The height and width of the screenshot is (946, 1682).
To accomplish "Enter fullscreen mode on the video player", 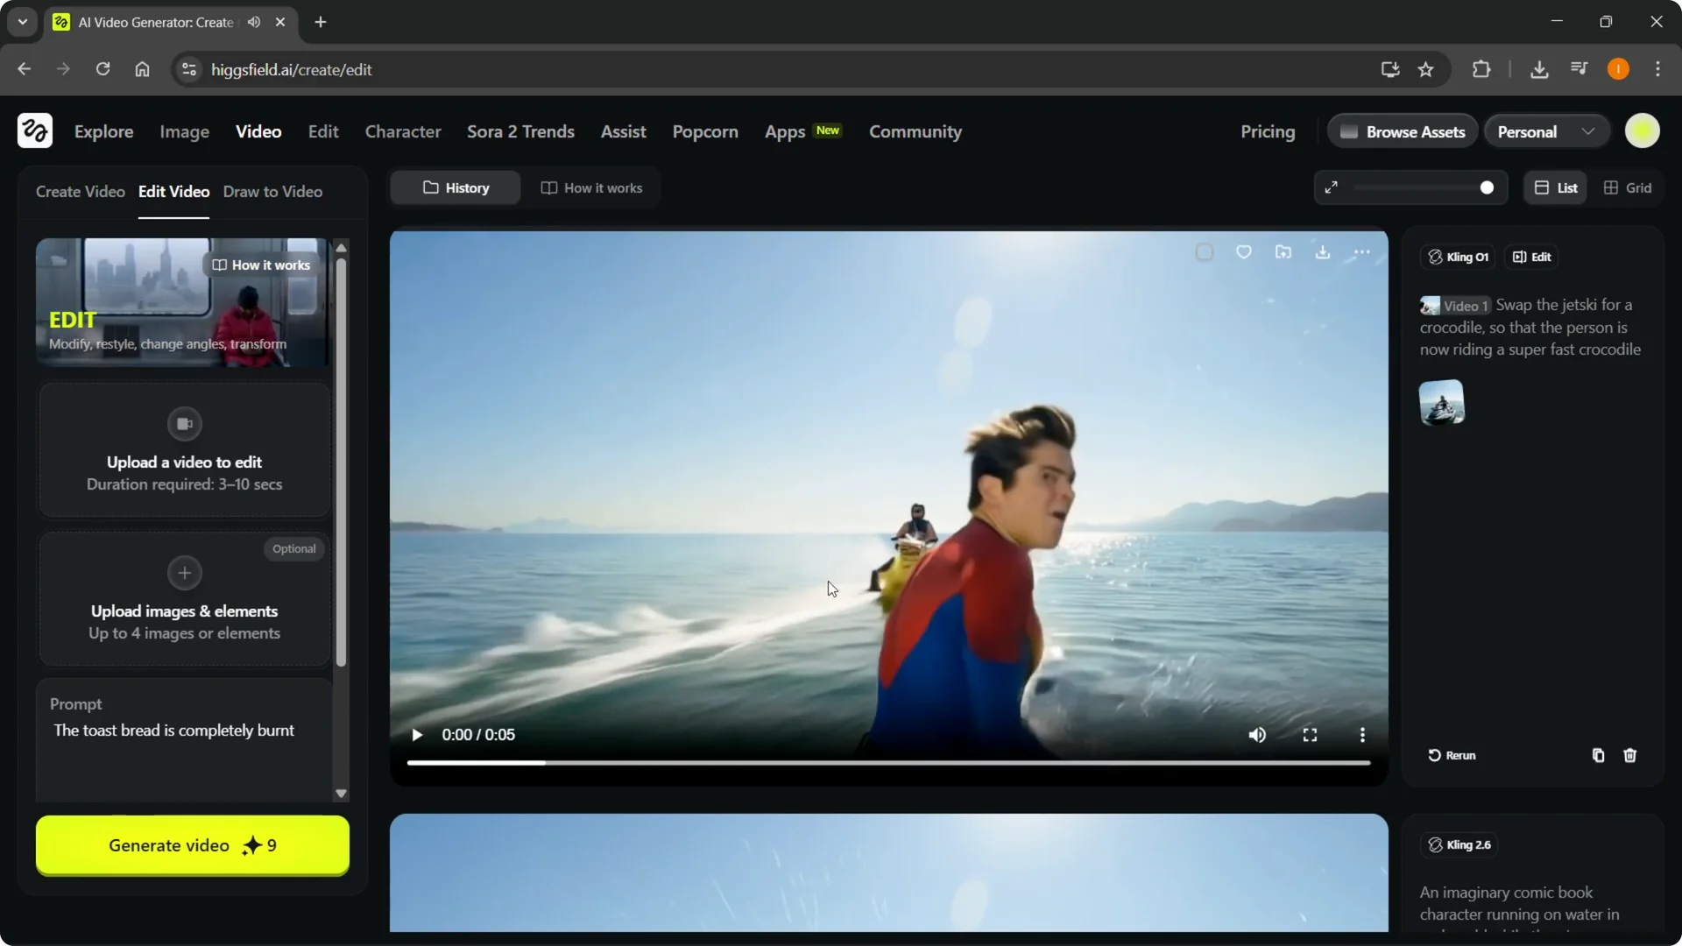I will [x=1310, y=735].
